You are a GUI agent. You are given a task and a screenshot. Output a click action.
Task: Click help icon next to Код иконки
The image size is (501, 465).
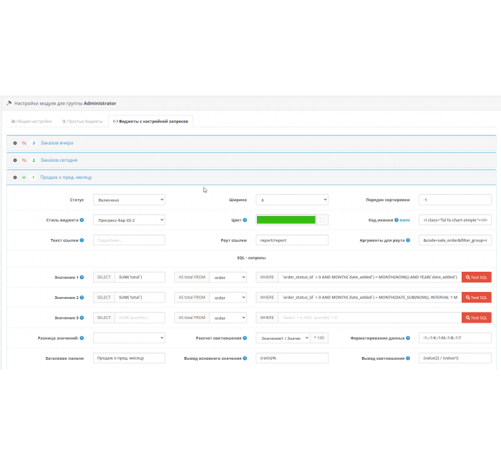pyautogui.click(x=397, y=220)
